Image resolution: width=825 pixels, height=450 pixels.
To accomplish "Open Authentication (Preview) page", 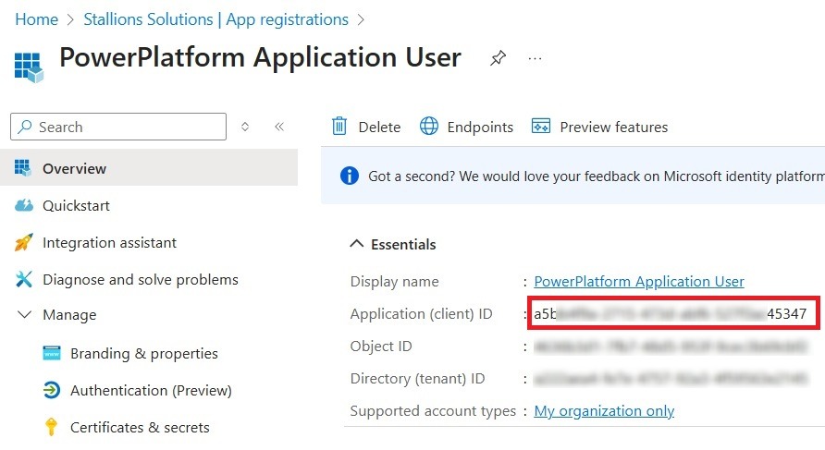I will point(151,390).
